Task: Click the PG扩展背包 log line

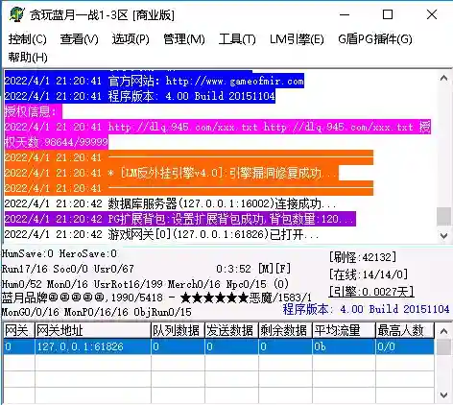Action: click(x=180, y=219)
